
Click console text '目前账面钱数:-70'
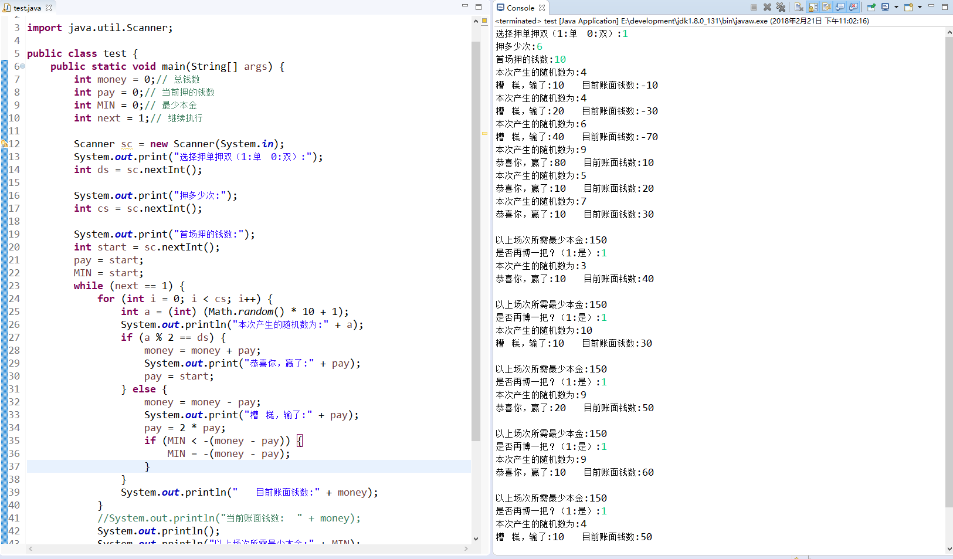click(x=620, y=137)
